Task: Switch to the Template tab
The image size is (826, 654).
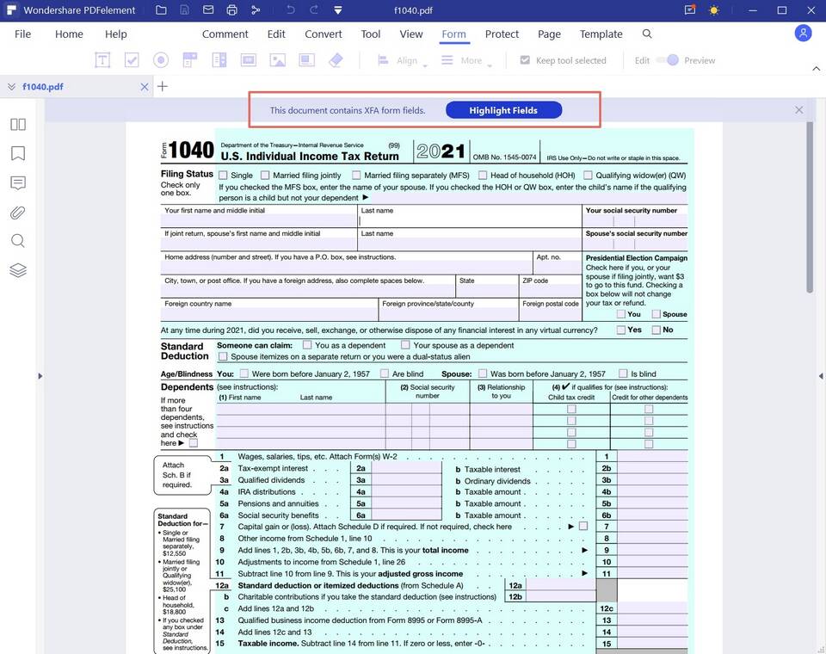Action: click(x=601, y=34)
